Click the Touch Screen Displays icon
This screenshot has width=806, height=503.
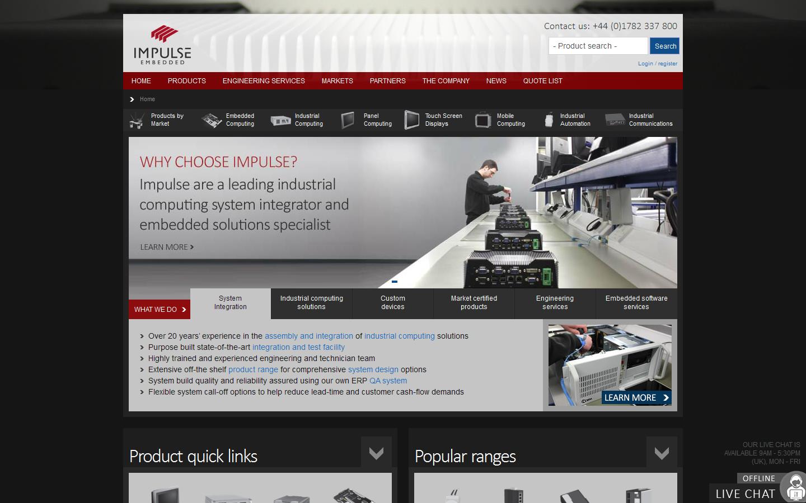click(412, 120)
